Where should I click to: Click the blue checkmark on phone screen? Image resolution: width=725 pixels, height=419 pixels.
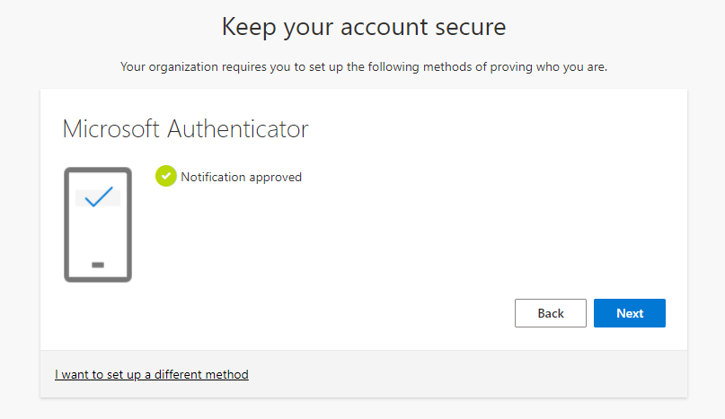tap(99, 196)
